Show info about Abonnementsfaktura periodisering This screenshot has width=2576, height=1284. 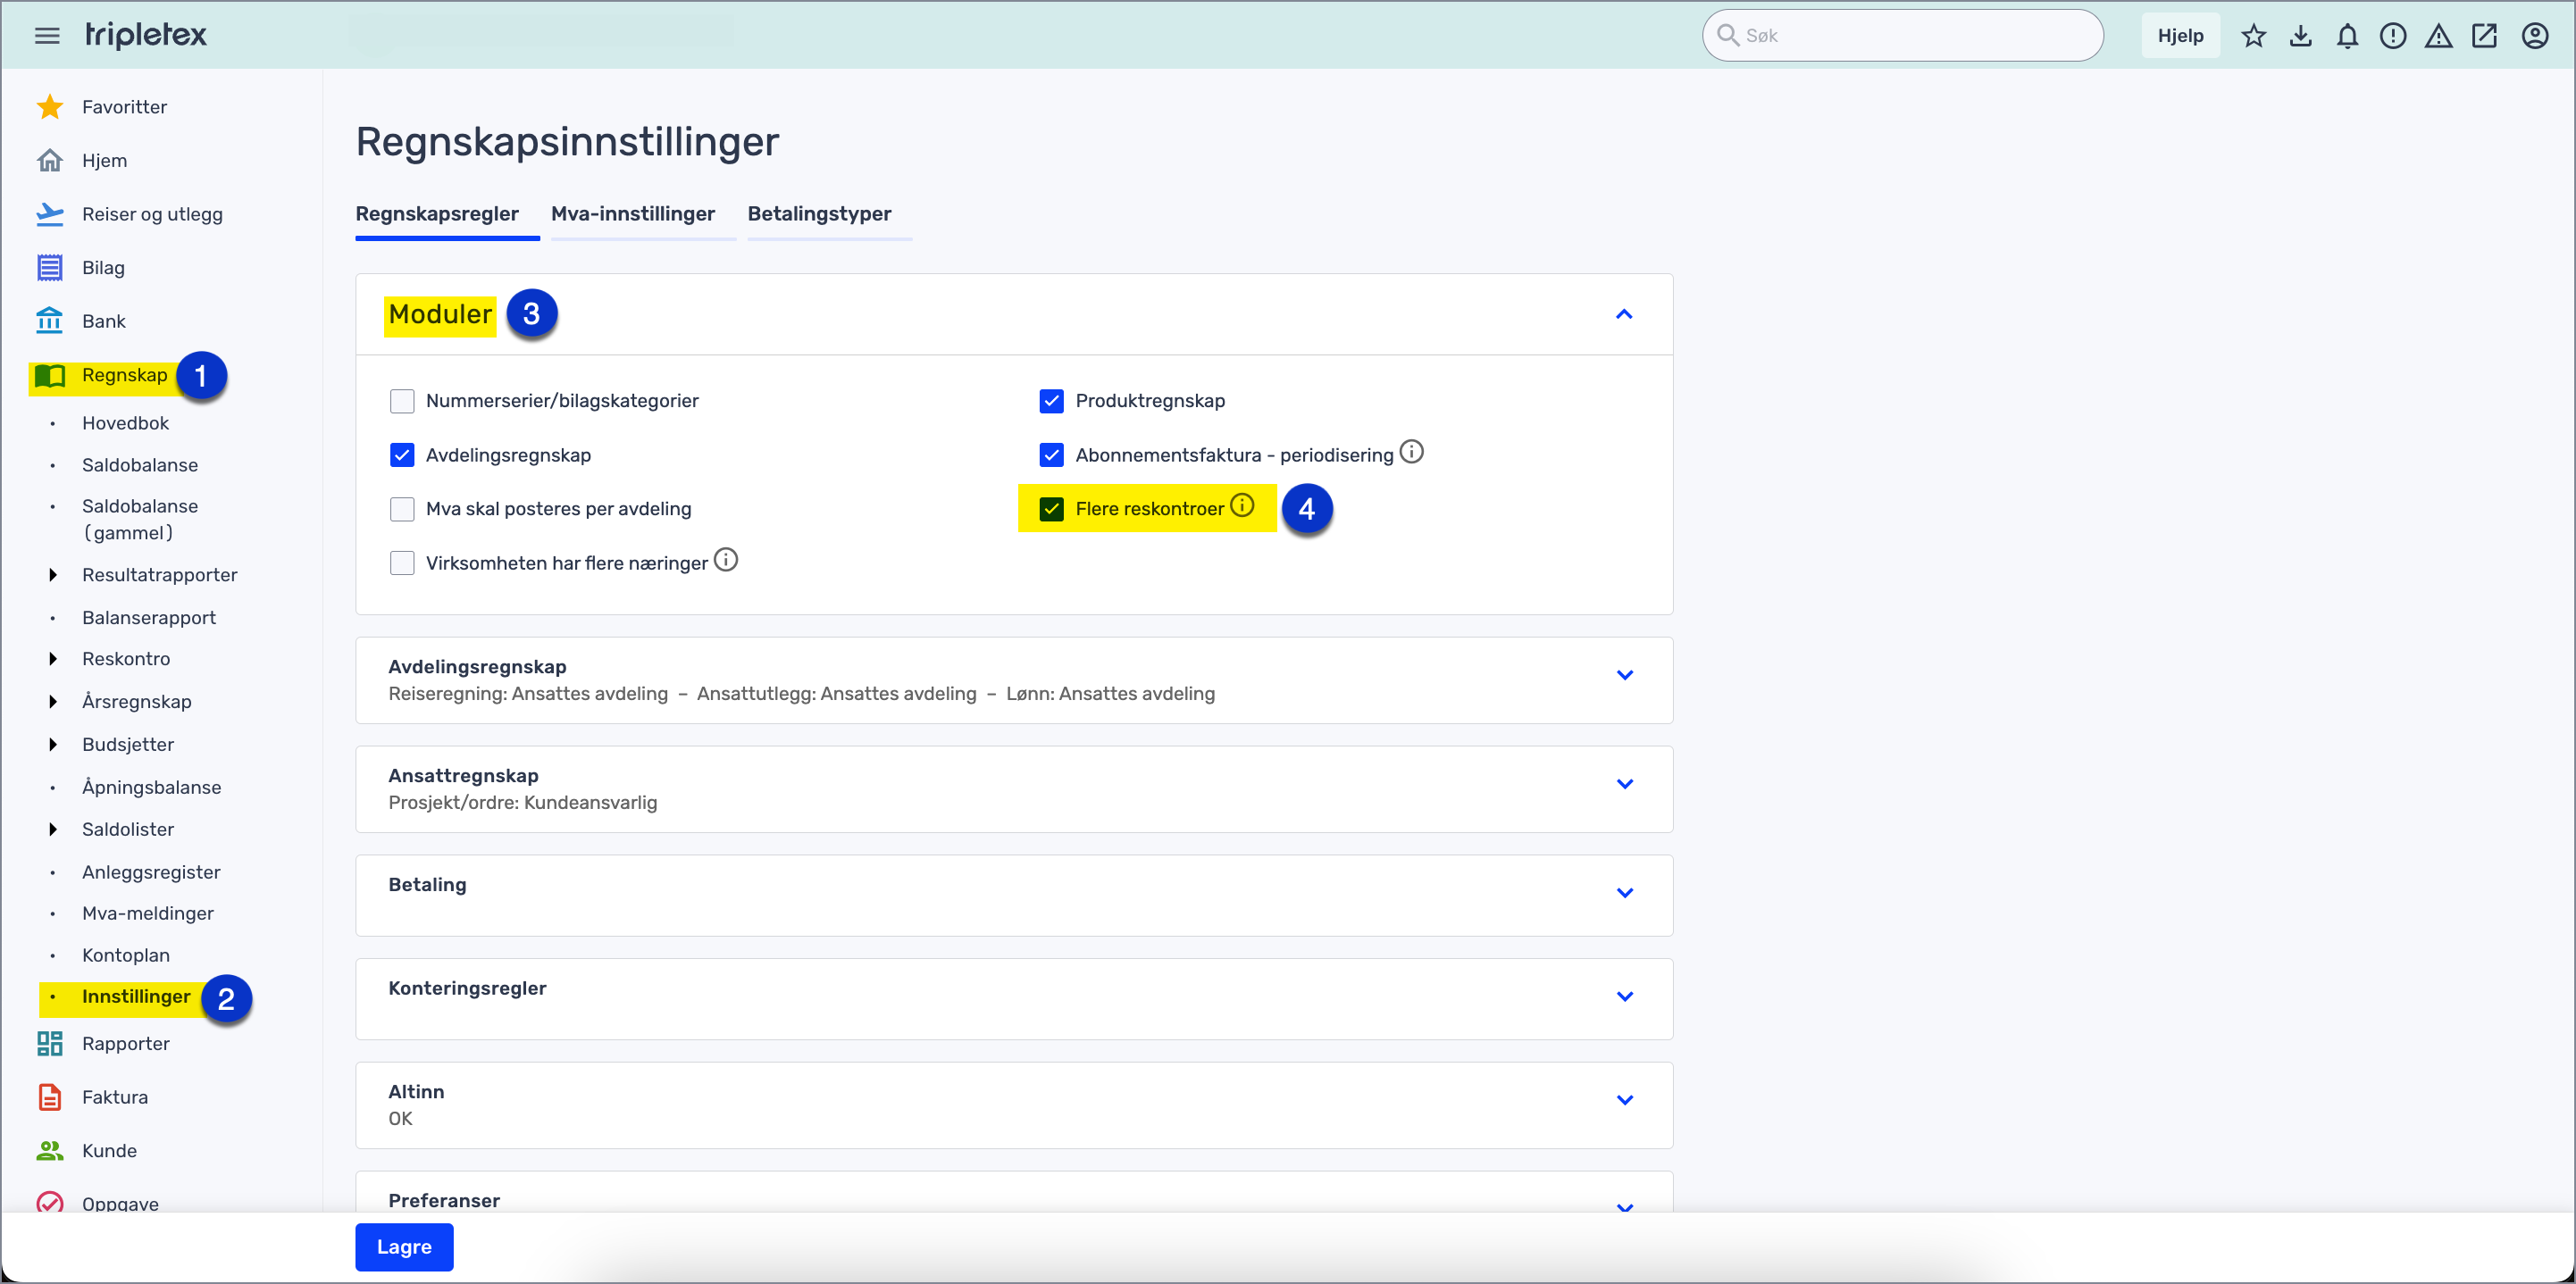(1411, 451)
